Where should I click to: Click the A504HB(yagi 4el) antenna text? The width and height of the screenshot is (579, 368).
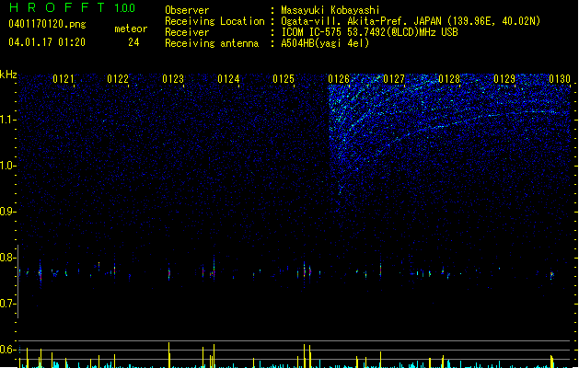coord(325,43)
